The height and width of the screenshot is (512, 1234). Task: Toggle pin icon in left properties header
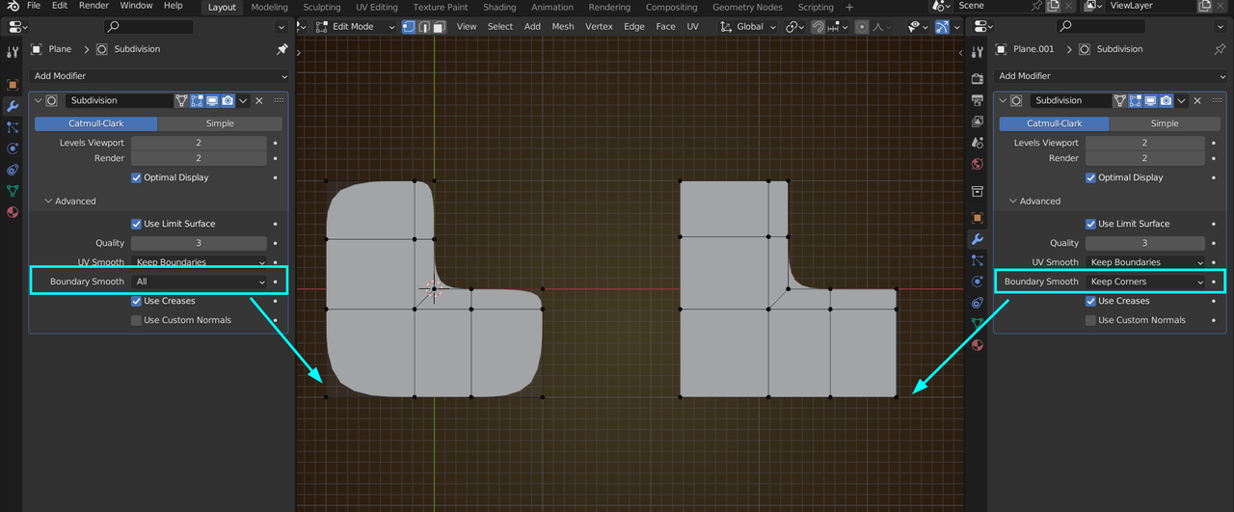282,49
